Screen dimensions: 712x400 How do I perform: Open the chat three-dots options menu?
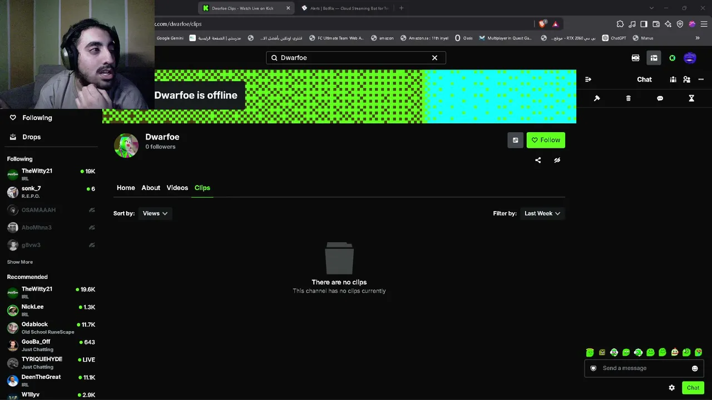(x=701, y=79)
